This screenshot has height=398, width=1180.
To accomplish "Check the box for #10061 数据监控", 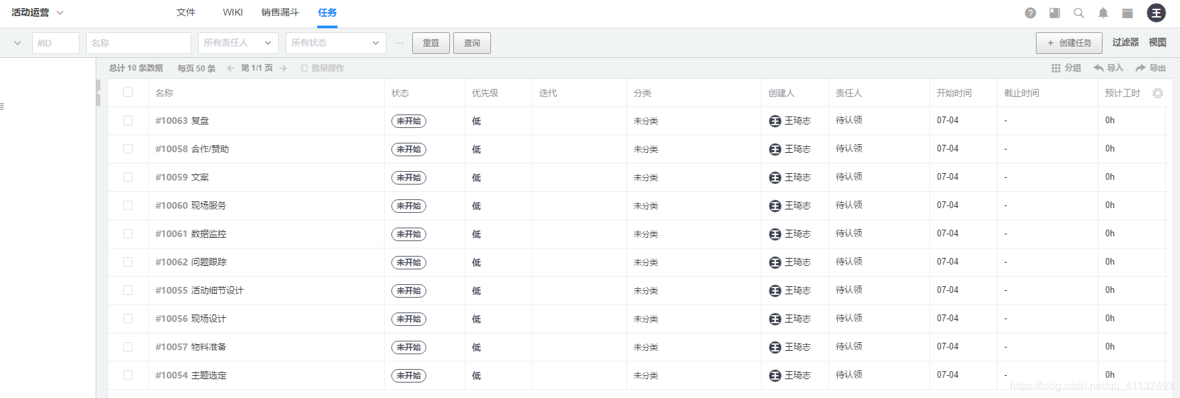I will [128, 234].
